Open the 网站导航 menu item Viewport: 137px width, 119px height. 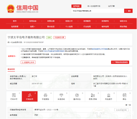pos(123,27)
